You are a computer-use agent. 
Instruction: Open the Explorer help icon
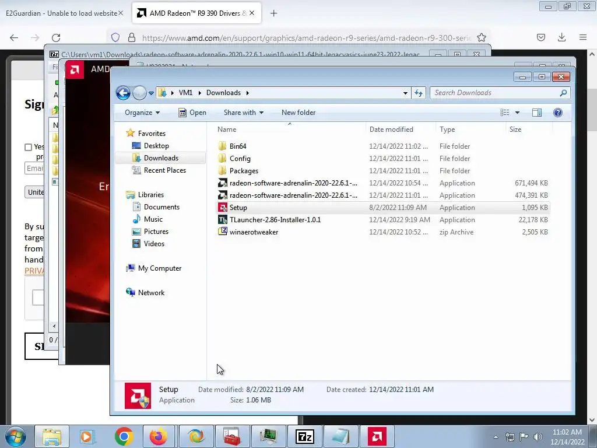[x=558, y=113]
